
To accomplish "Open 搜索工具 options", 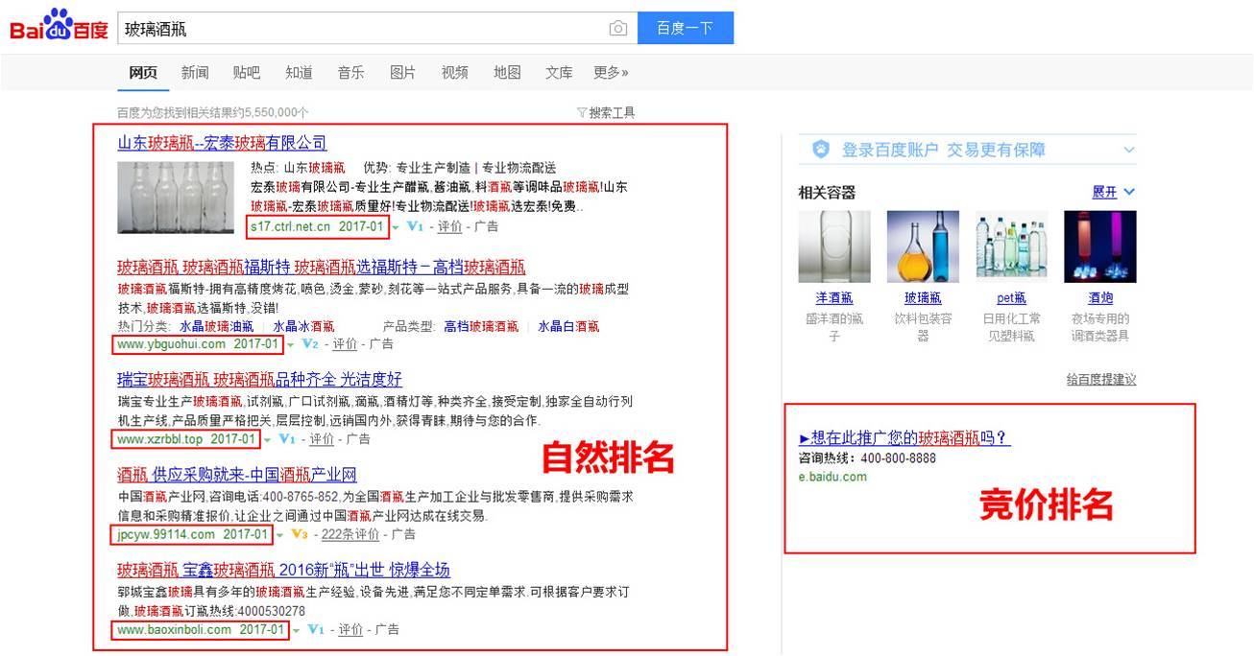I will 612,112.
